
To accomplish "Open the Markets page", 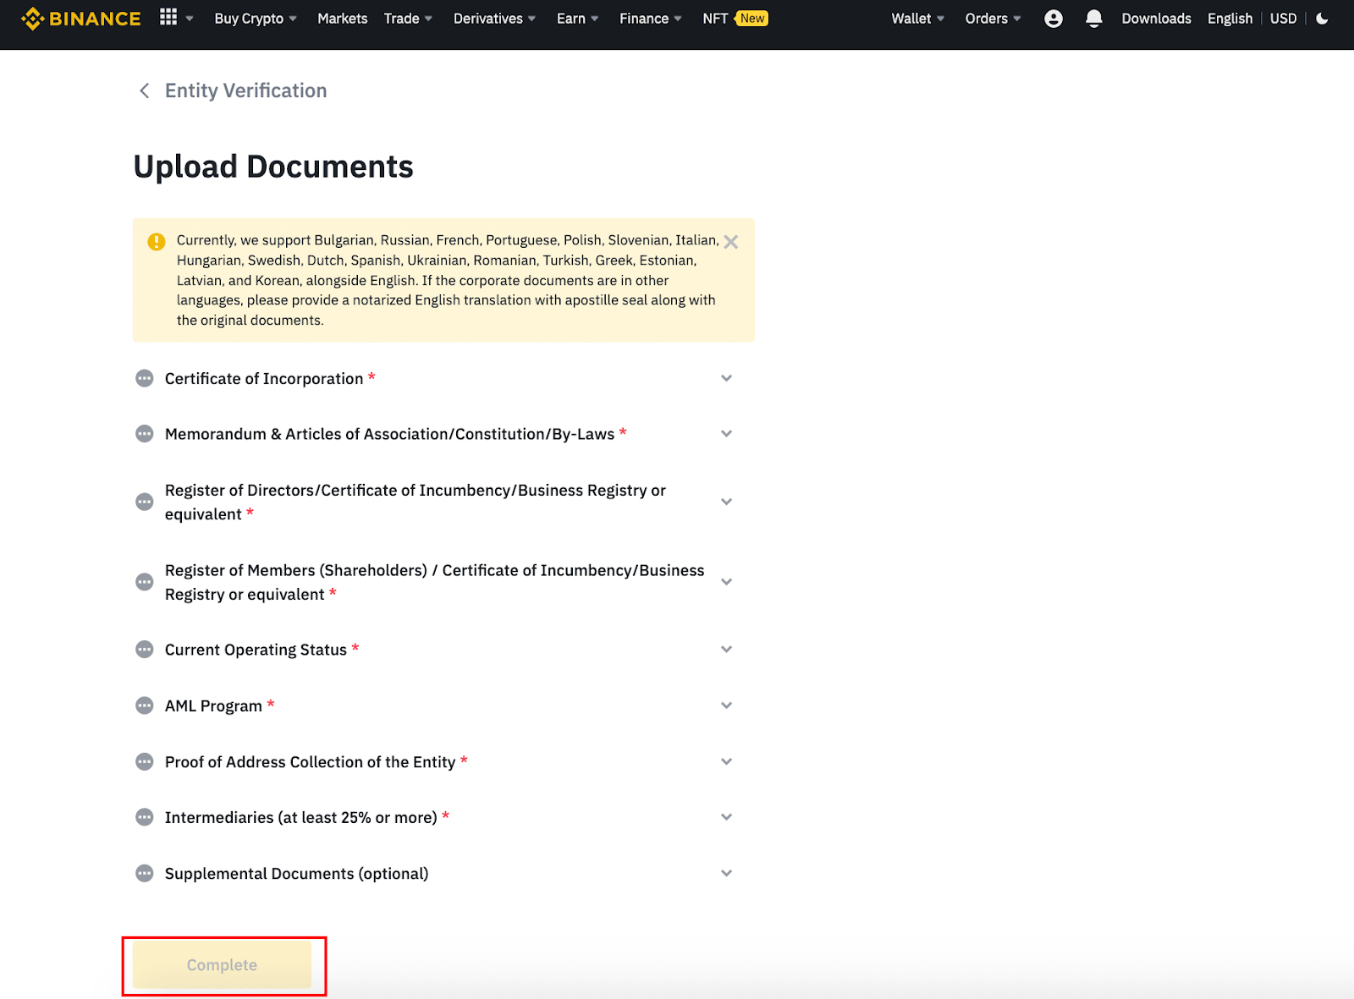I will [342, 19].
